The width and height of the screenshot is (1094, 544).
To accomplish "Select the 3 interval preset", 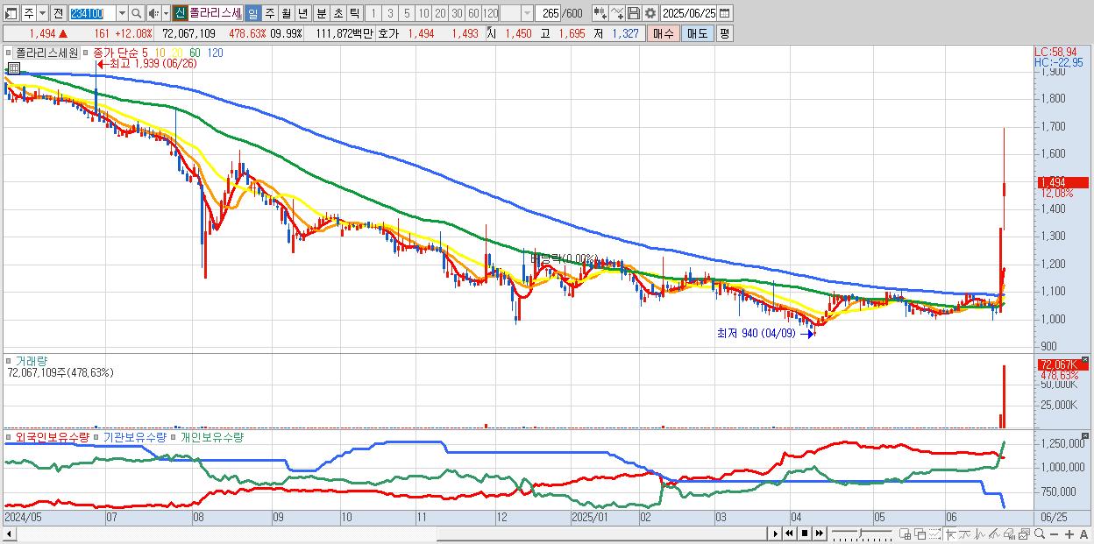I will coord(390,13).
